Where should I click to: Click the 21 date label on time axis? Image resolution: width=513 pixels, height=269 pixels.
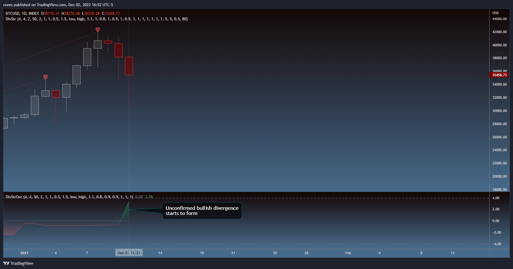point(233,253)
